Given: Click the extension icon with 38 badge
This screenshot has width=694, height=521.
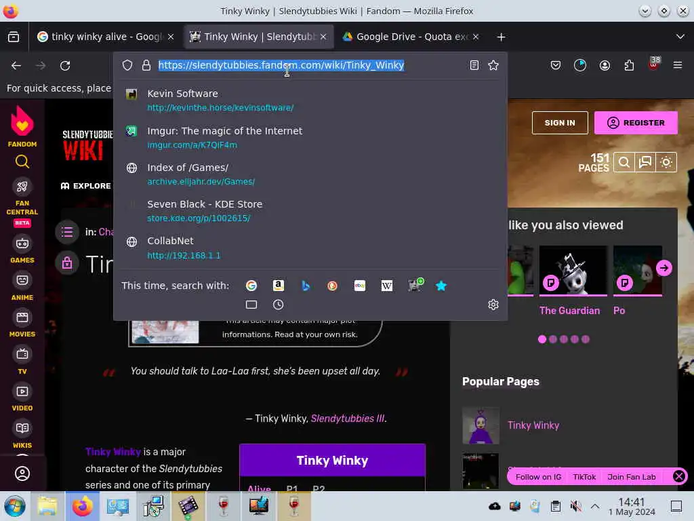Looking at the screenshot, I should [x=654, y=64].
